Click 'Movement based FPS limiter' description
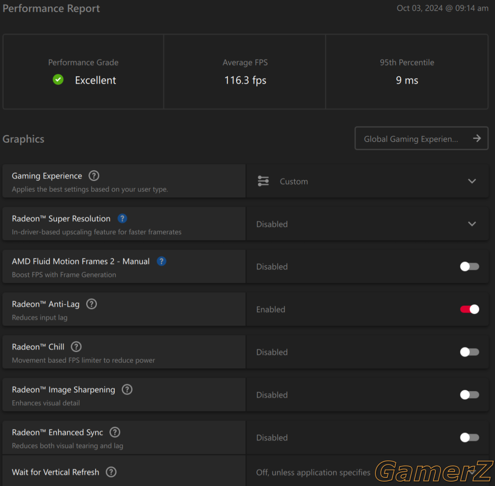 pyautogui.click(x=83, y=360)
